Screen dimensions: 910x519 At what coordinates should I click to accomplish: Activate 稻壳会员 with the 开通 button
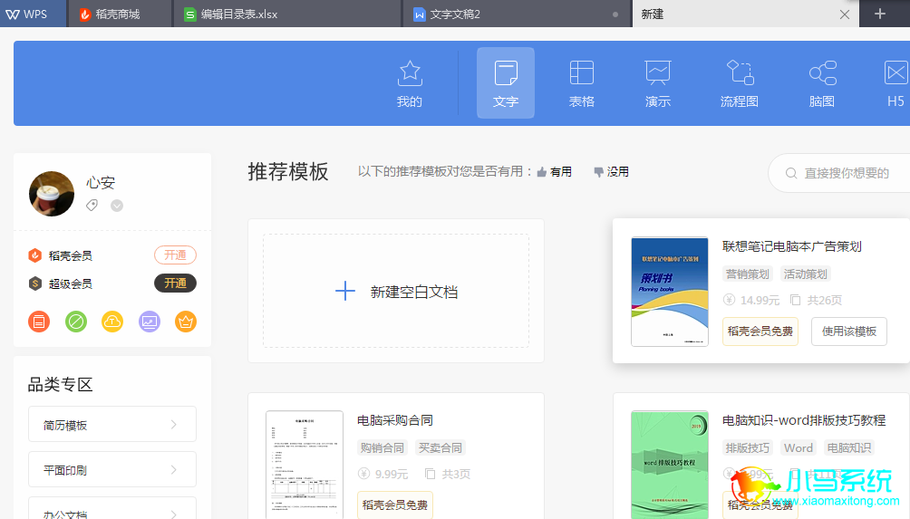coord(175,255)
